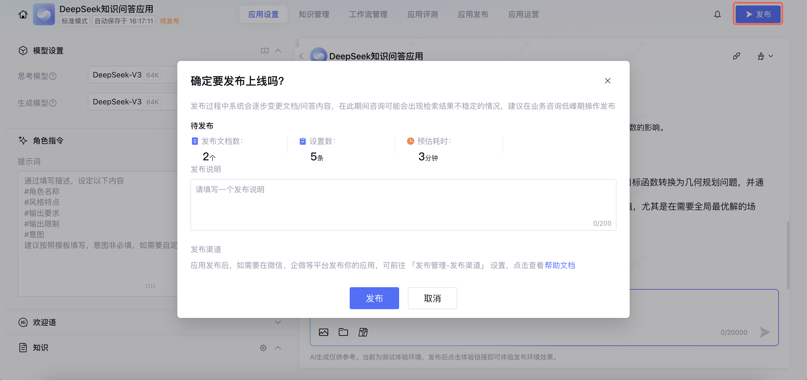Image resolution: width=807 pixels, height=380 pixels.
Task: Click the home icon
Action: [23, 14]
